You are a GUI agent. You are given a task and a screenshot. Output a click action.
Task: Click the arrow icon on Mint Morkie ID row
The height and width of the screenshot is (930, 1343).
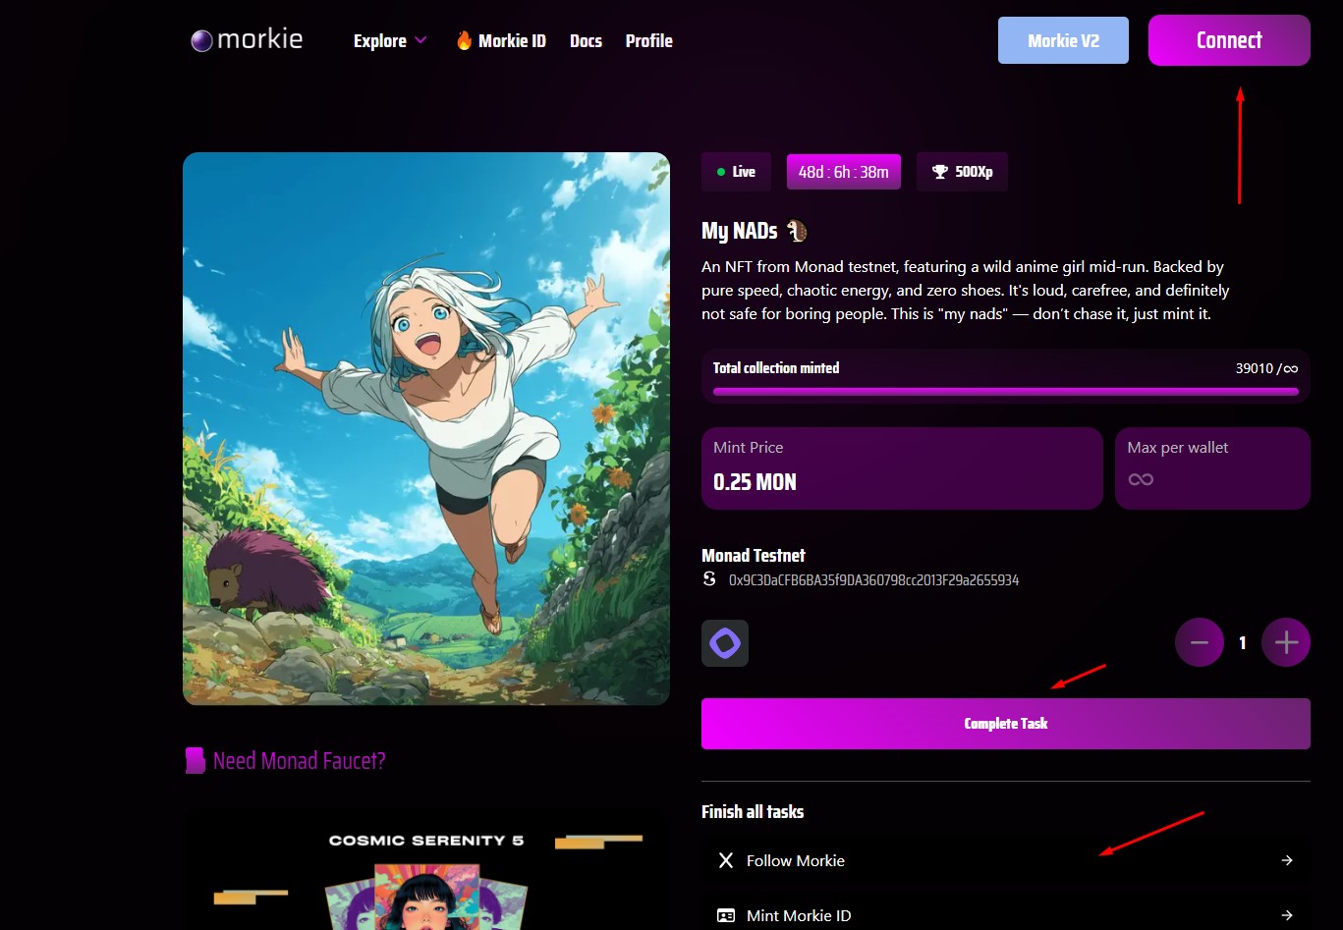(x=1287, y=915)
